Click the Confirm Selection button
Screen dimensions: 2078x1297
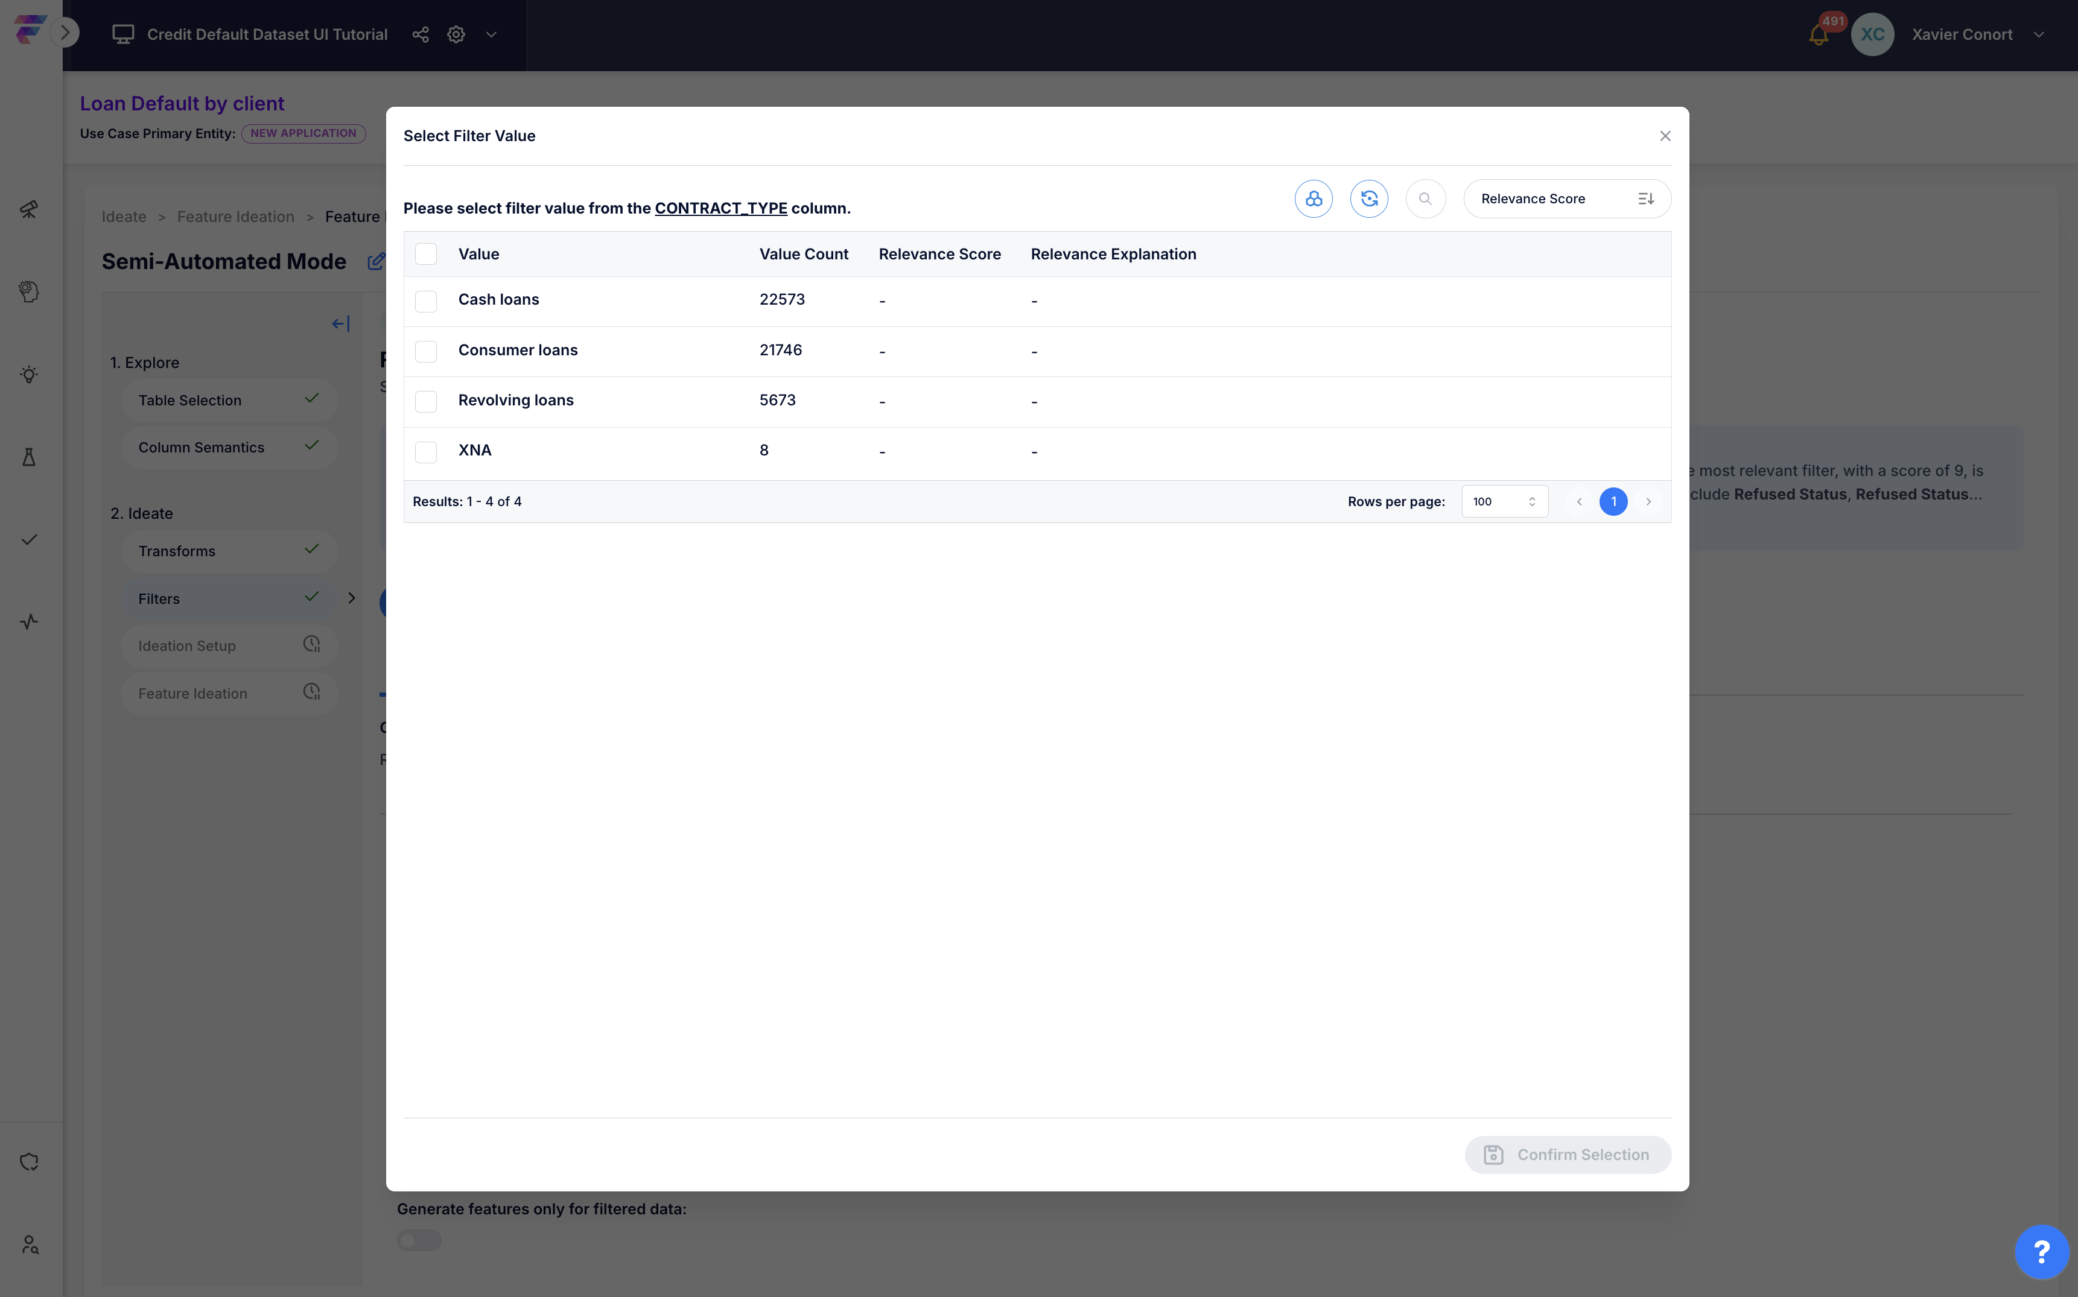click(1567, 1155)
